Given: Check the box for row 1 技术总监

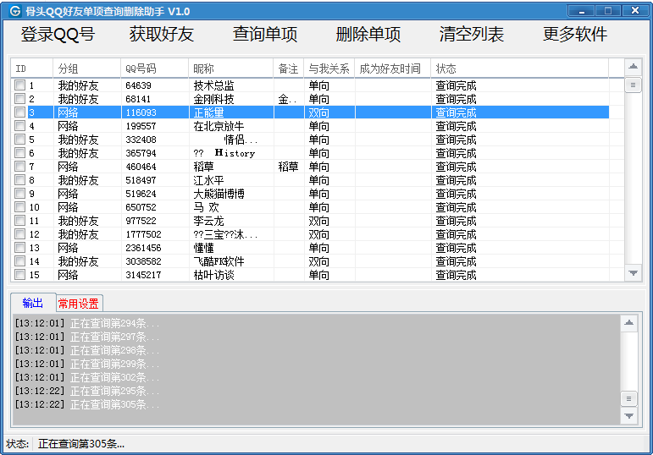Looking at the screenshot, I should pos(19,85).
